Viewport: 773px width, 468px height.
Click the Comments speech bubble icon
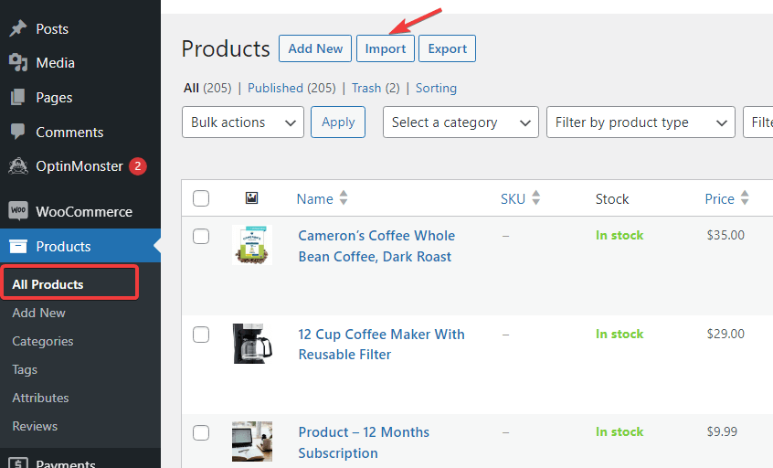[18, 132]
